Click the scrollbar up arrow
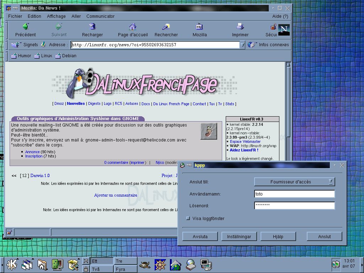The width and height of the screenshot is (364, 273). click(288, 65)
